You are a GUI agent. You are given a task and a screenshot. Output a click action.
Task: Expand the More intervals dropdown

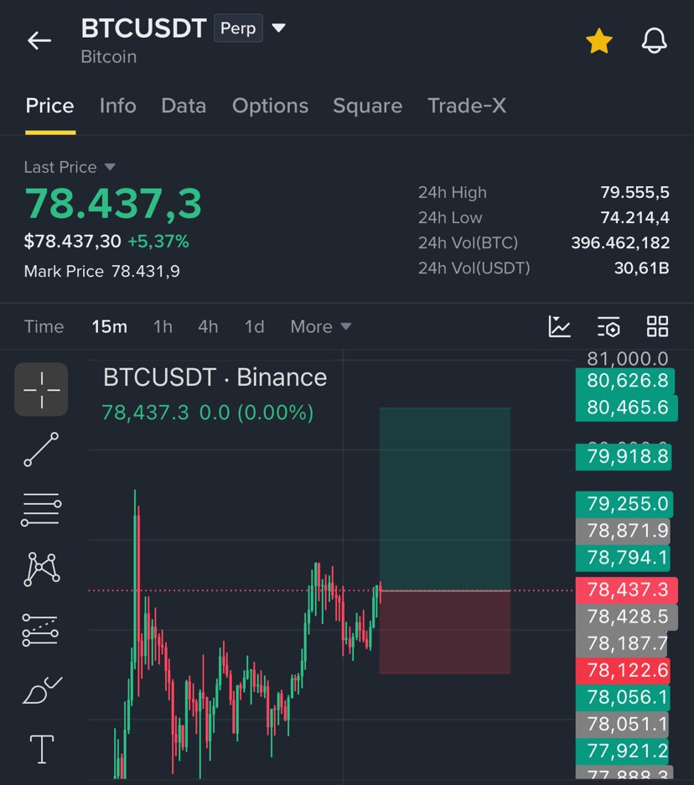(321, 326)
